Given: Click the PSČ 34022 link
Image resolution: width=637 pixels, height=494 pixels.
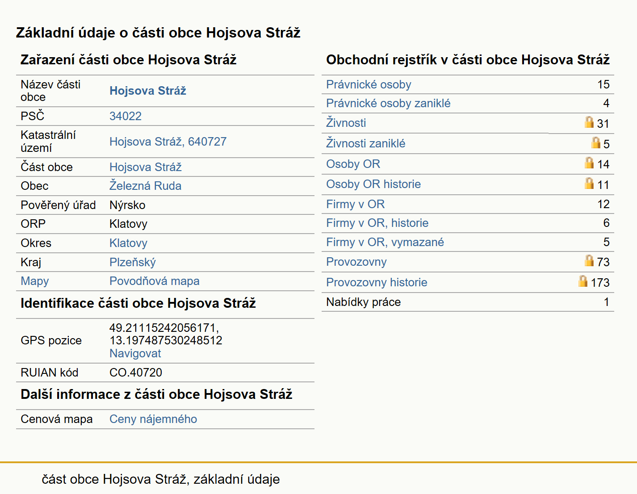Looking at the screenshot, I should (126, 116).
